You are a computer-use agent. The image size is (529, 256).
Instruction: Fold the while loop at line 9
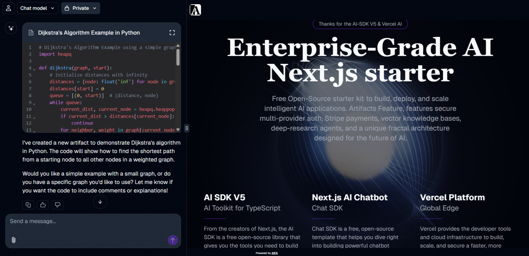(34, 103)
